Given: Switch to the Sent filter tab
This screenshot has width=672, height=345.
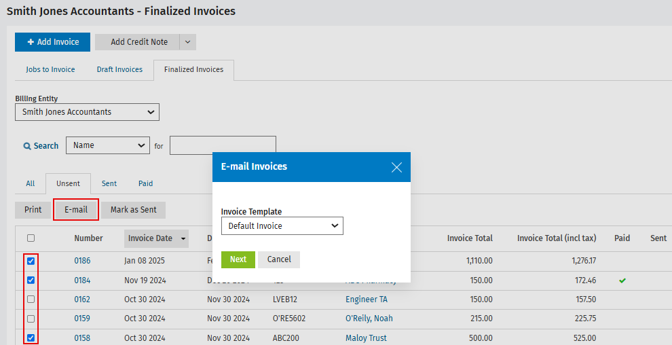Looking at the screenshot, I should point(109,183).
